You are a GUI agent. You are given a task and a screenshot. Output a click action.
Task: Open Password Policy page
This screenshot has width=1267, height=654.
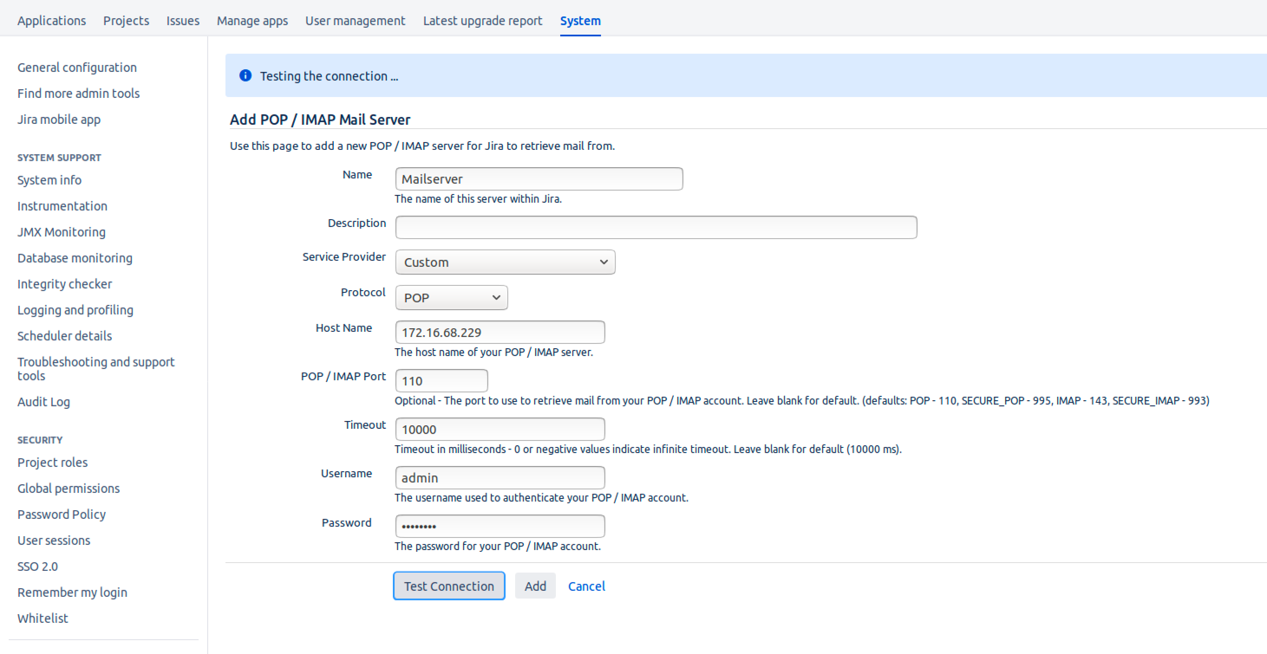pyautogui.click(x=62, y=515)
